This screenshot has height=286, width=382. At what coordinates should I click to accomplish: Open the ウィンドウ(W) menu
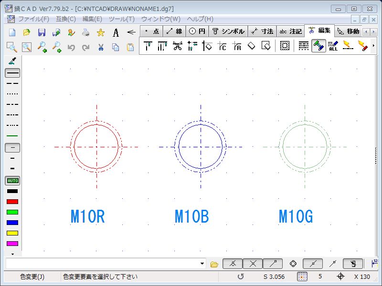click(x=161, y=19)
